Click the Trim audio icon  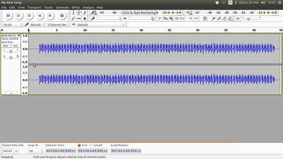(x=177, y=19)
